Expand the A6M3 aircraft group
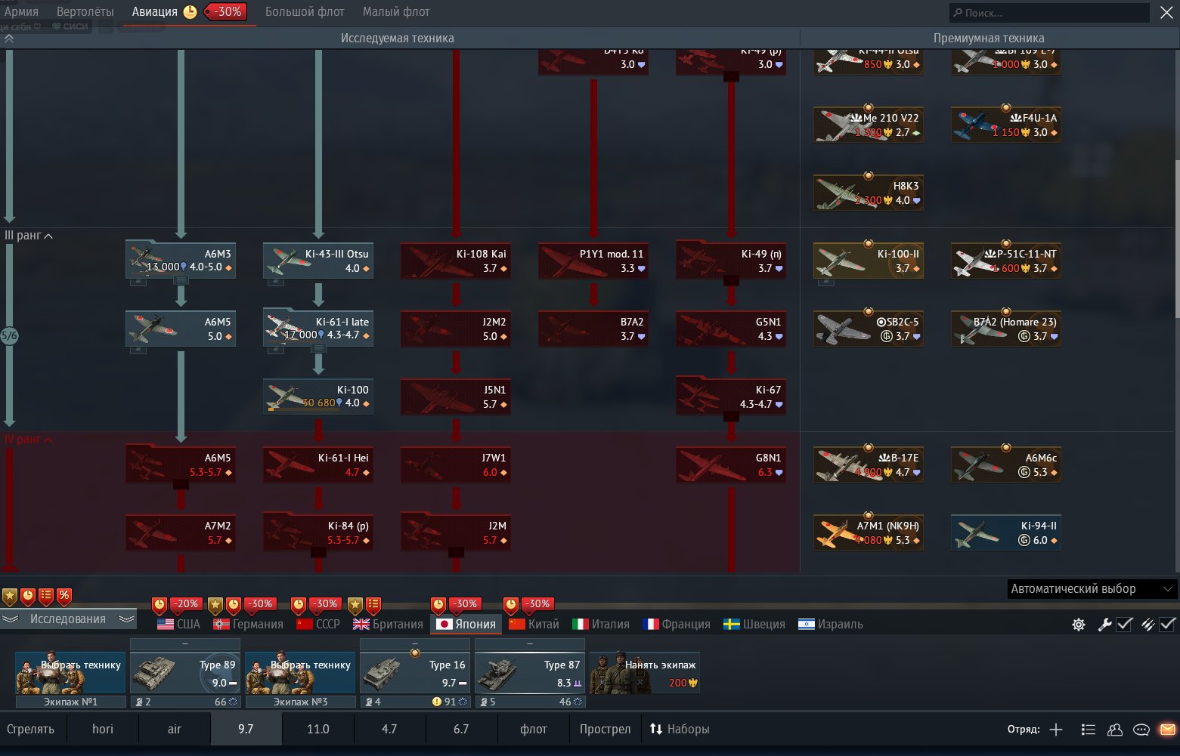Image resolution: width=1180 pixels, height=756 pixels. point(181,280)
